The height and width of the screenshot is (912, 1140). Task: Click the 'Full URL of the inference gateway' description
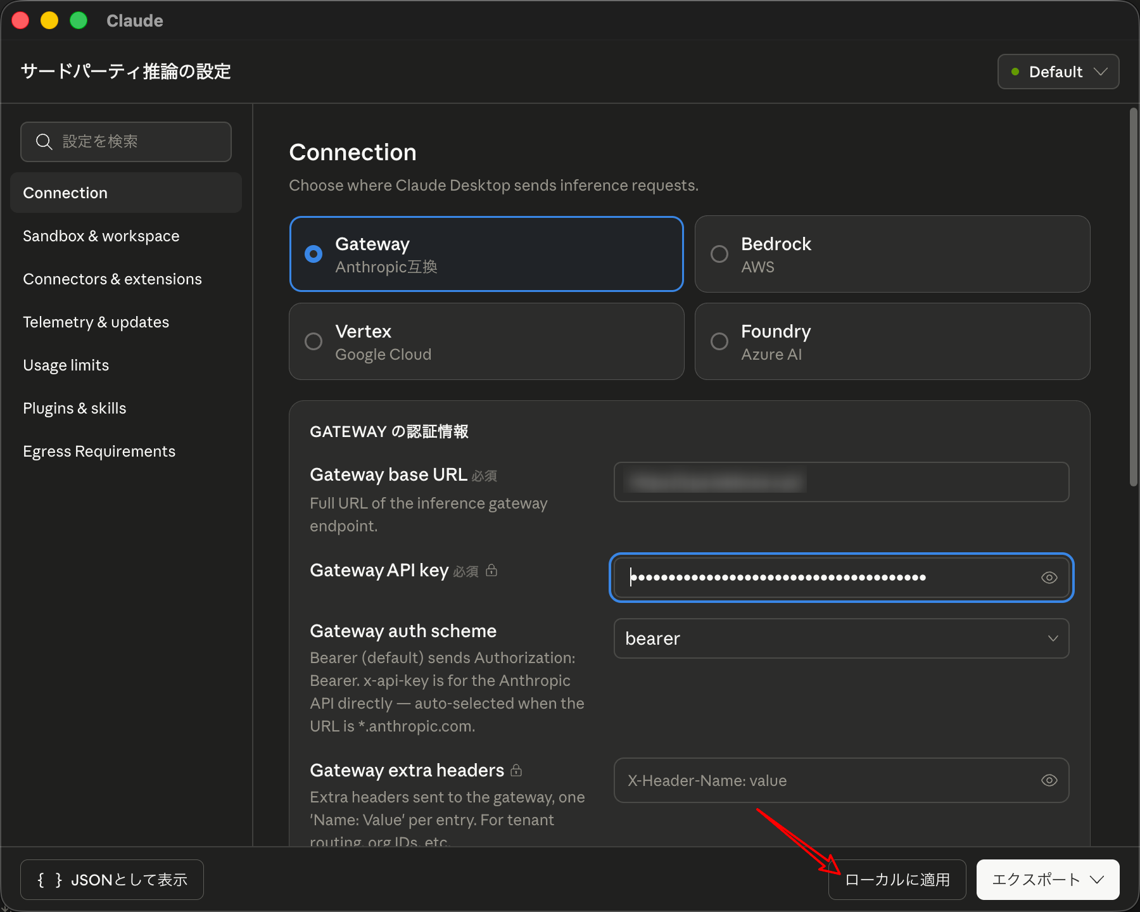[429, 514]
